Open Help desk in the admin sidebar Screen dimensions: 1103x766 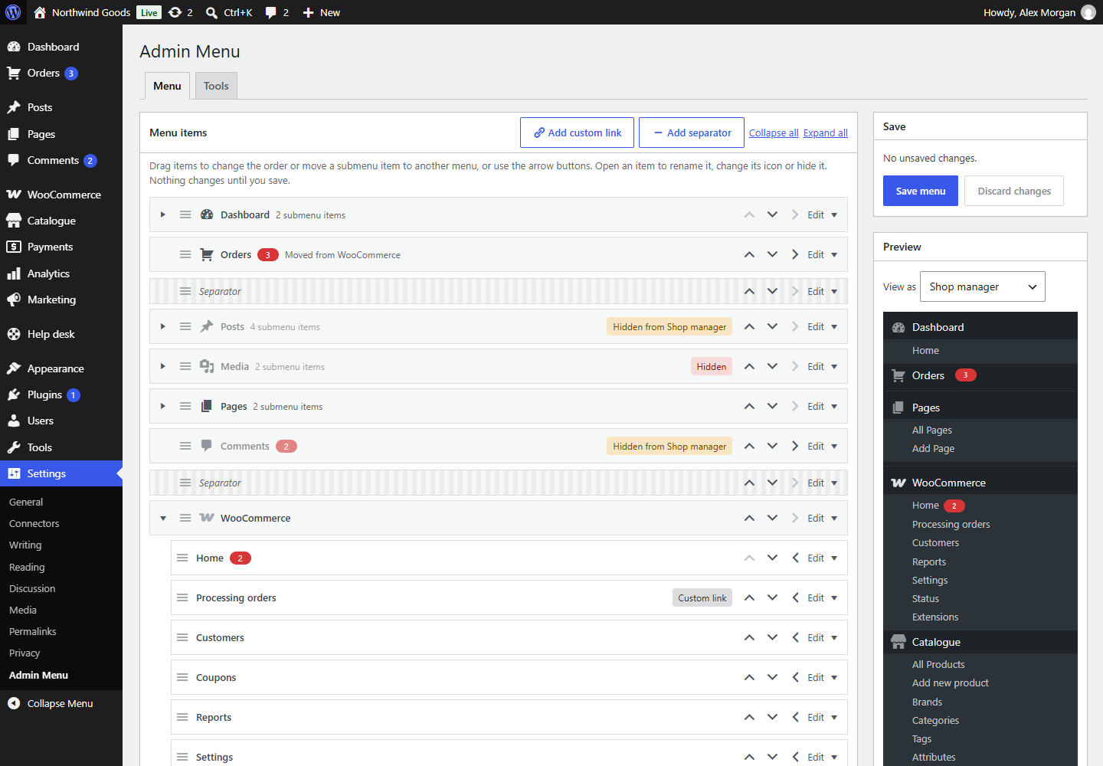pos(61,334)
